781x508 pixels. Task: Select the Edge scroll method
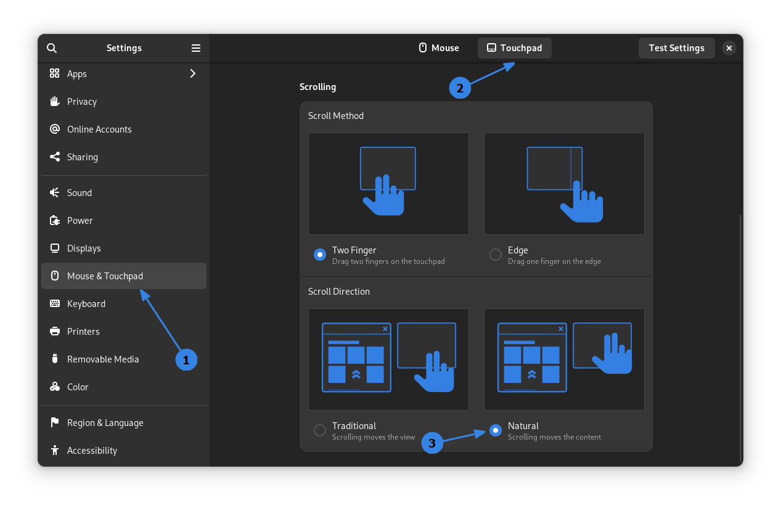coord(495,254)
